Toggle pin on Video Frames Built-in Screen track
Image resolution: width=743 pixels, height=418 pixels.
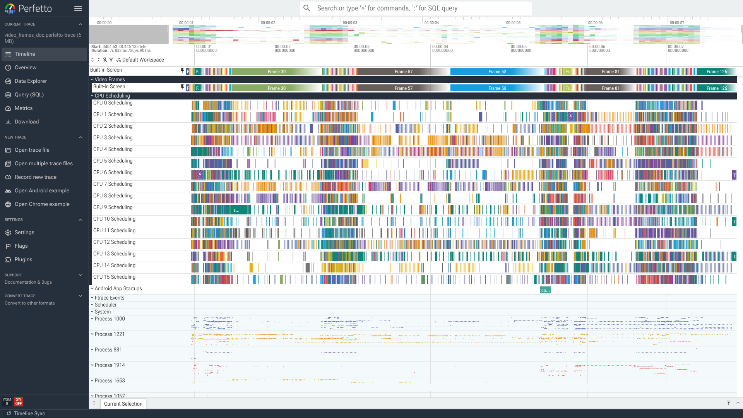[182, 87]
